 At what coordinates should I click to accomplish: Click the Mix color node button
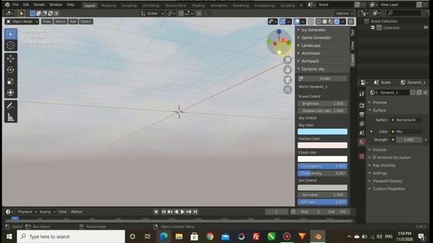406,132
